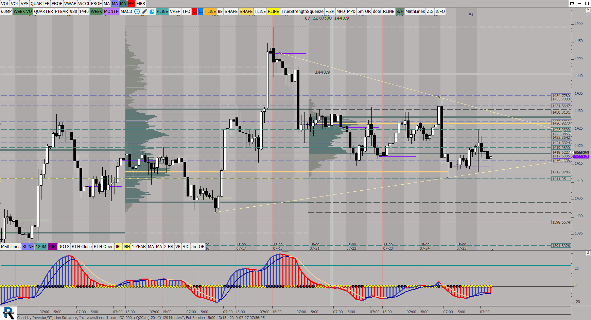The height and width of the screenshot is (320, 591).
Task: Click the blue stopwatch timer icon
Action: [152, 12]
